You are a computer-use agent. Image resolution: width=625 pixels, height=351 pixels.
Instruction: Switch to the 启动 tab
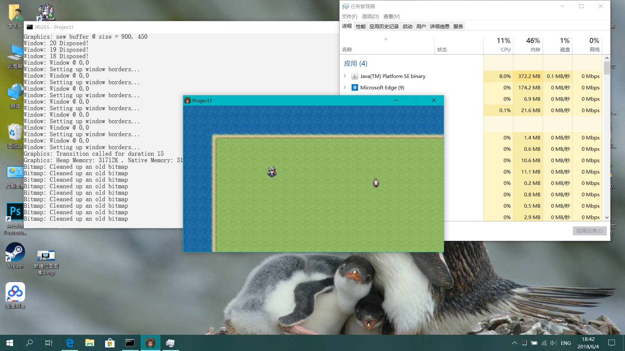(407, 26)
